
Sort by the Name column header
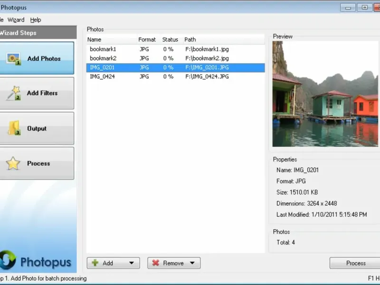click(x=112, y=39)
